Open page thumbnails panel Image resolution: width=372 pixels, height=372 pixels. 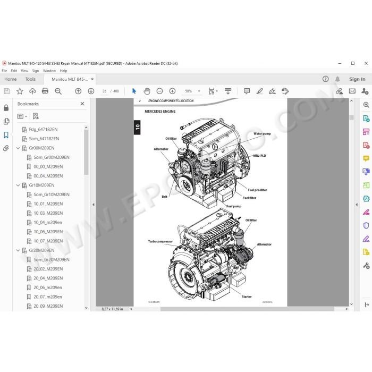[6, 121]
